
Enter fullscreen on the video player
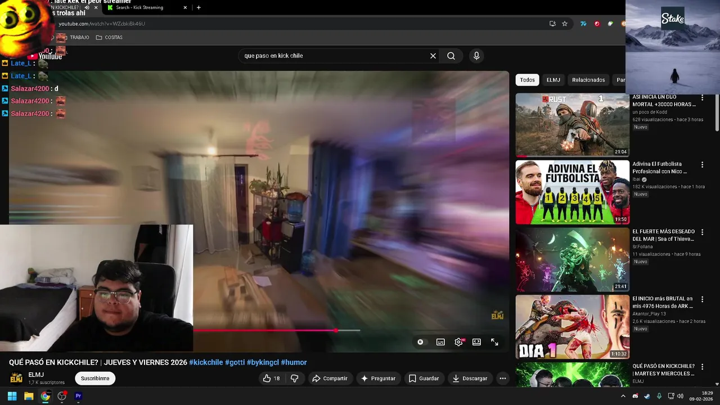(x=494, y=342)
